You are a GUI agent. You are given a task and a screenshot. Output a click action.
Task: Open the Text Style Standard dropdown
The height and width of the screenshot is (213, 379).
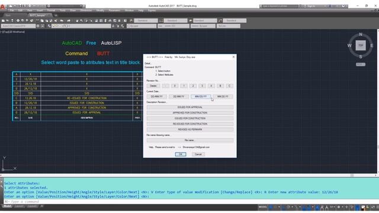pos(146,21)
